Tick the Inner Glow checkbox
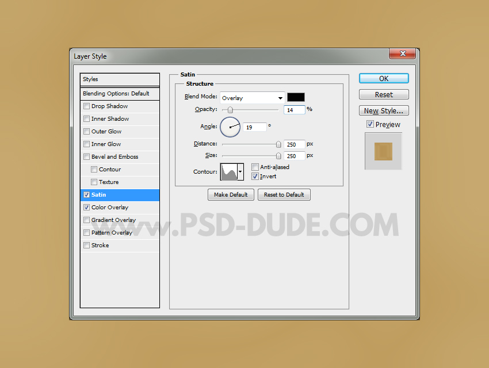This screenshot has width=489, height=368. pos(87,144)
